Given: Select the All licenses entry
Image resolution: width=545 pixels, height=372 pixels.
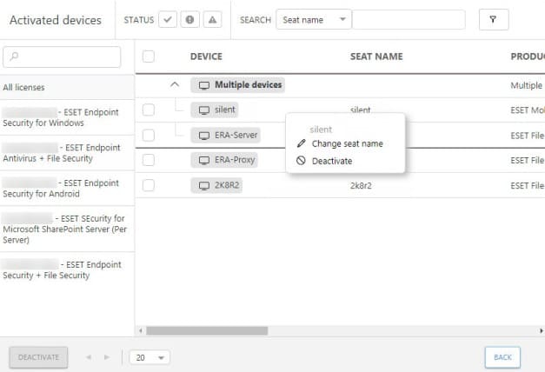Looking at the screenshot, I should click(x=24, y=87).
